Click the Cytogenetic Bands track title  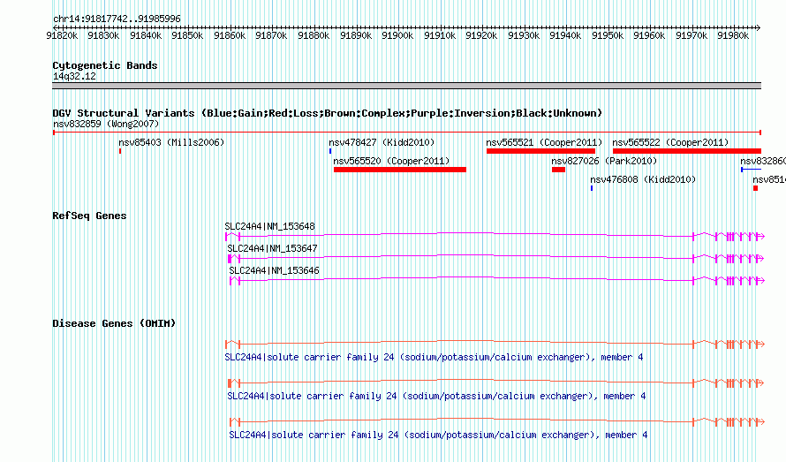(x=105, y=65)
